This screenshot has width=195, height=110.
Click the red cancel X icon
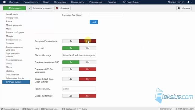point(57,8)
